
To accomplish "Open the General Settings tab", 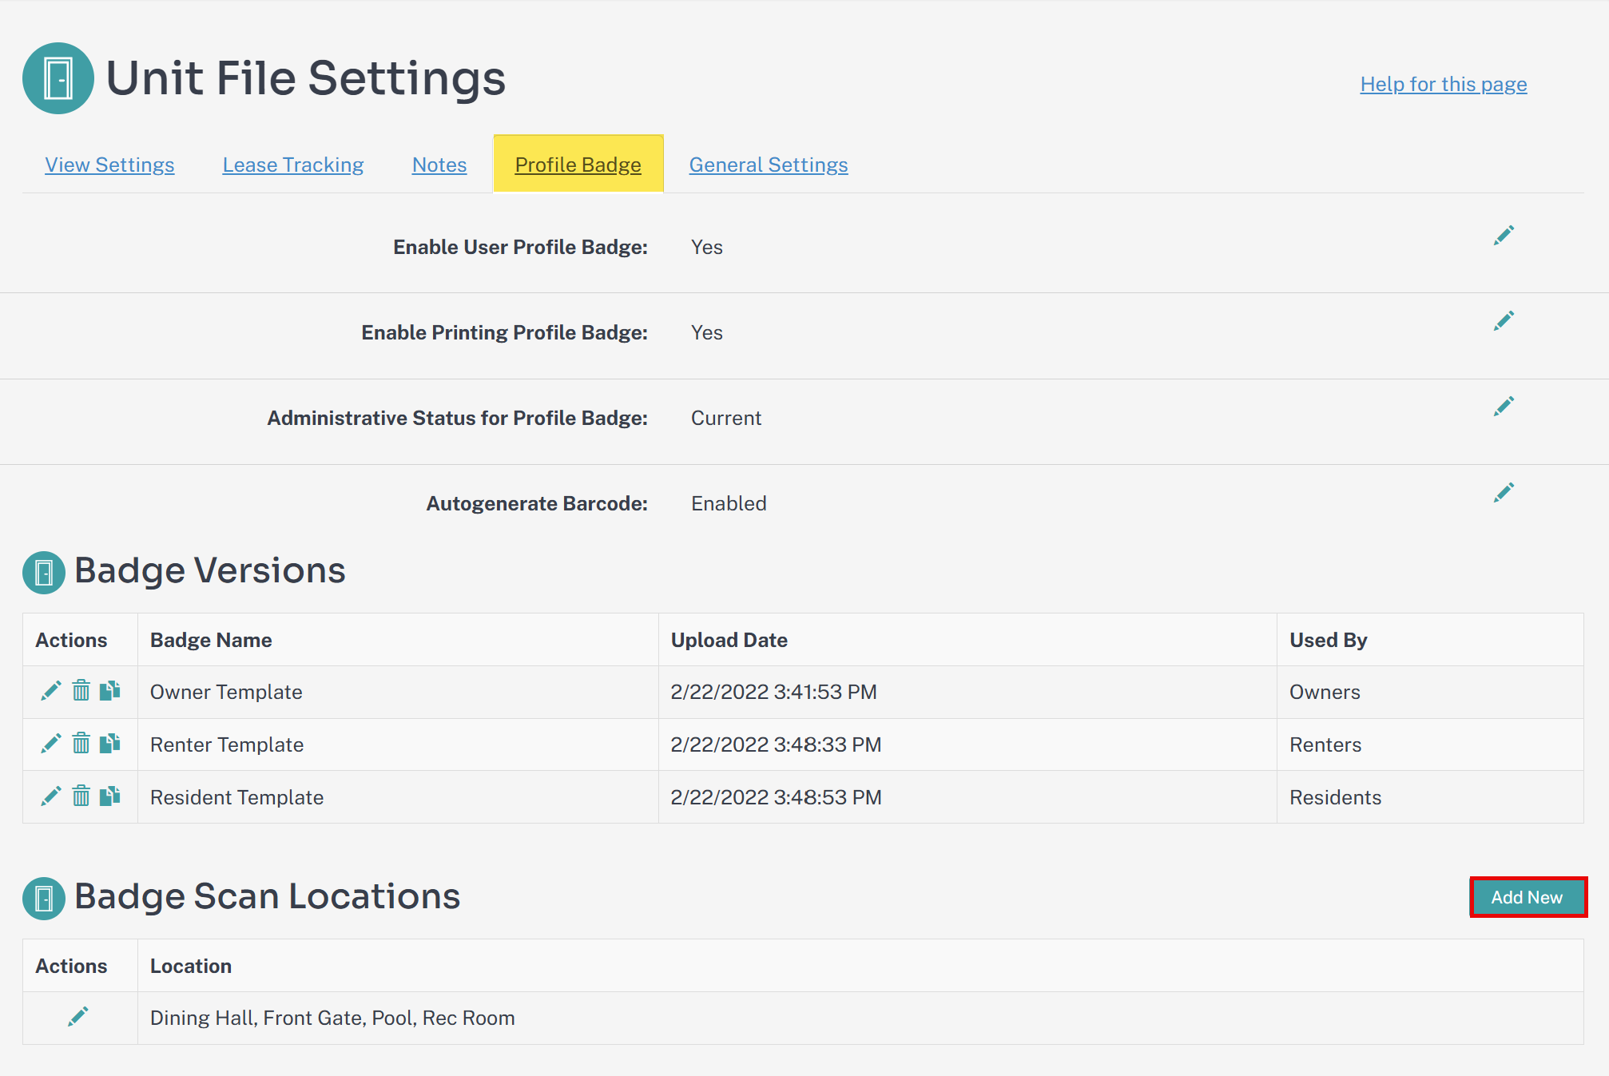I will pos(769,165).
